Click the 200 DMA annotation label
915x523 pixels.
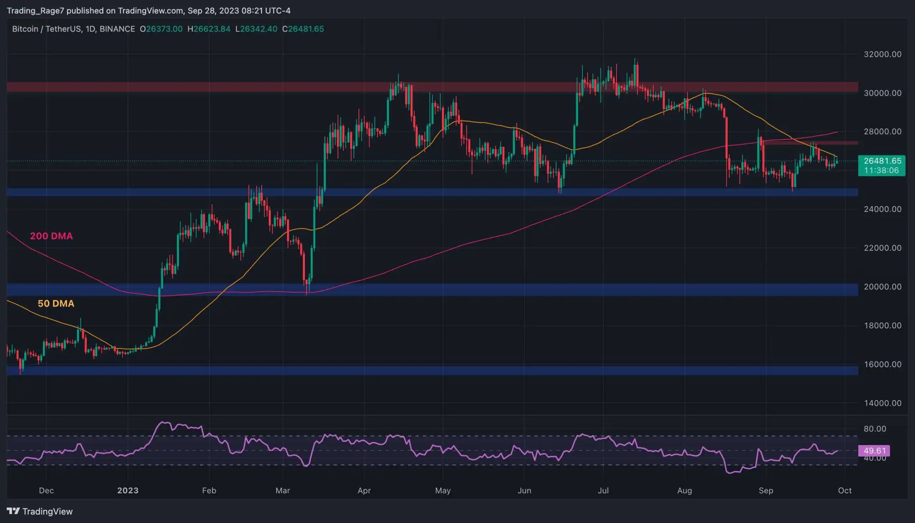51,236
